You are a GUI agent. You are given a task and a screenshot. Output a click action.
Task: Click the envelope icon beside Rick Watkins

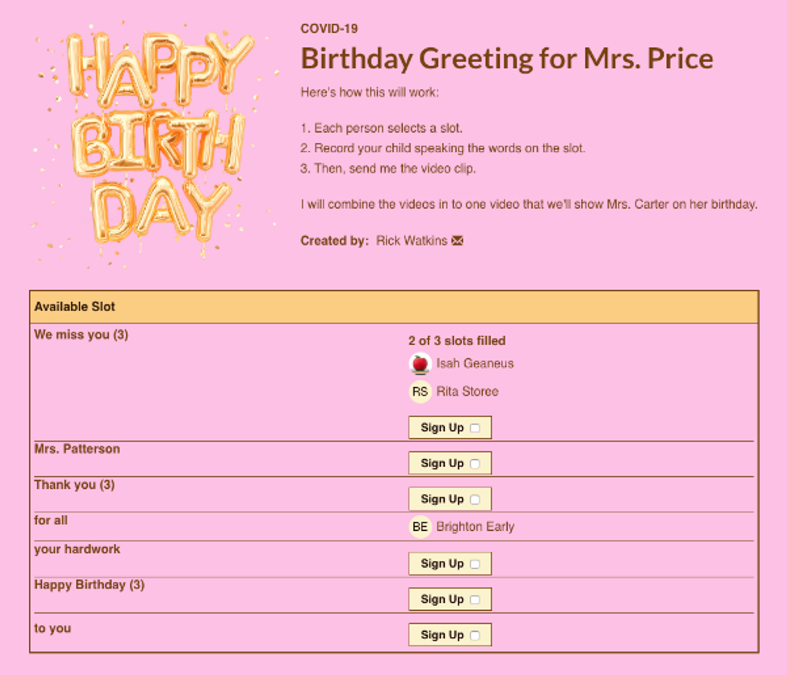click(457, 240)
